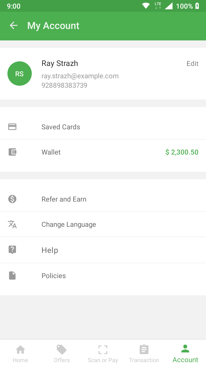
Task: Open Scan or Pay tab
Action: (x=103, y=354)
